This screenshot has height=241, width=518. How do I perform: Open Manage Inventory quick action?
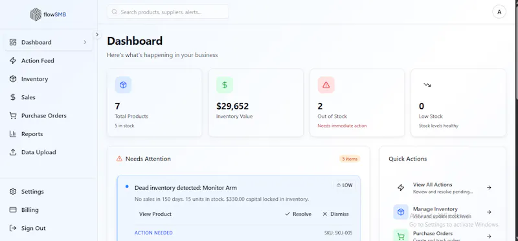(x=442, y=212)
